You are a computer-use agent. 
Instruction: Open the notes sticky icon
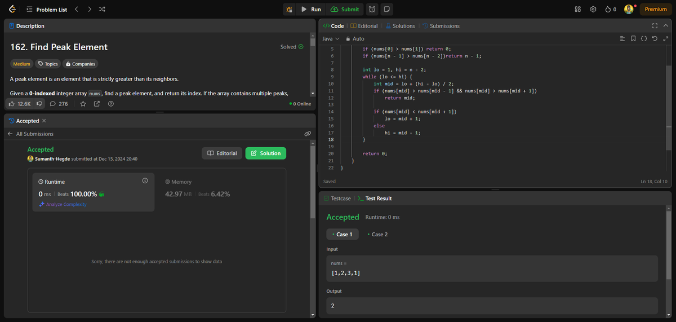(387, 9)
